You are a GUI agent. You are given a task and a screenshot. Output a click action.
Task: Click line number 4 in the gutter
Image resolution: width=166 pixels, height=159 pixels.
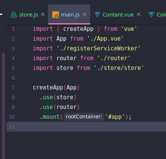pyautogui.click(x=13, y=58)
